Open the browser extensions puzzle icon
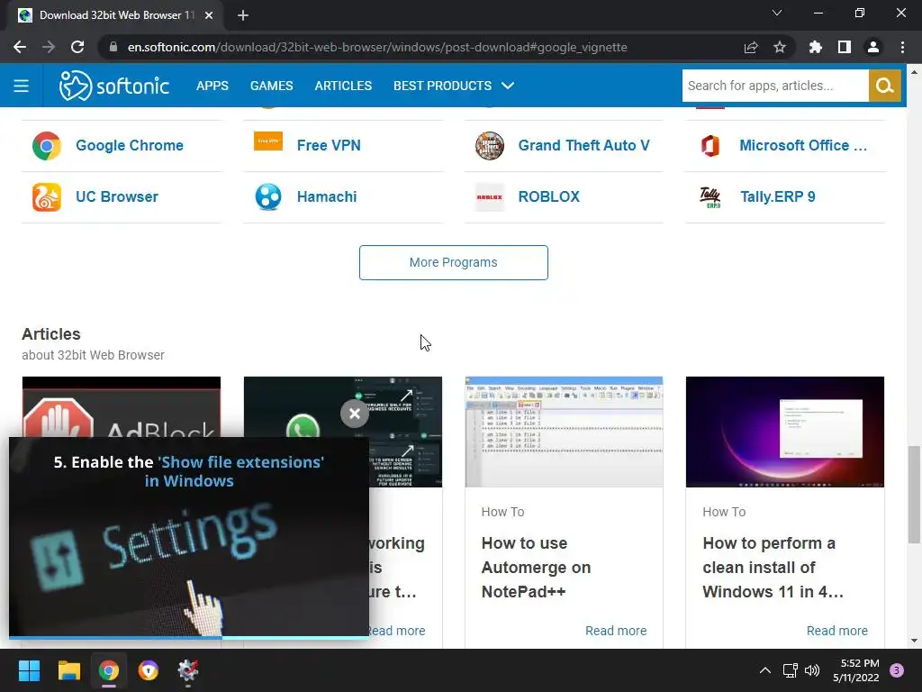 (x=815, y=47)
